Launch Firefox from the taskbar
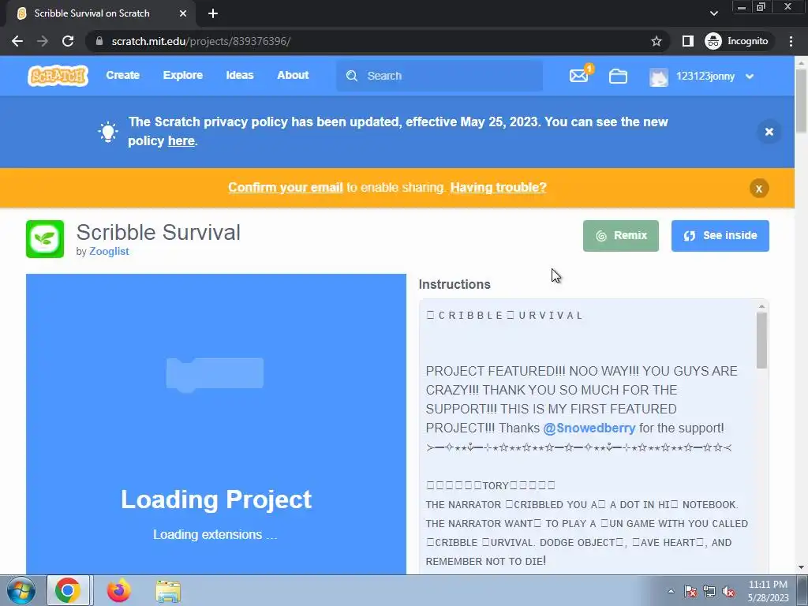Screen dimensions: 808x606 (x=118, y=590)
